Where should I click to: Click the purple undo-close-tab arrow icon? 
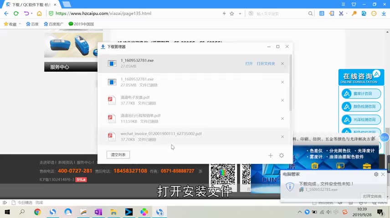click(x=26, y=13)
